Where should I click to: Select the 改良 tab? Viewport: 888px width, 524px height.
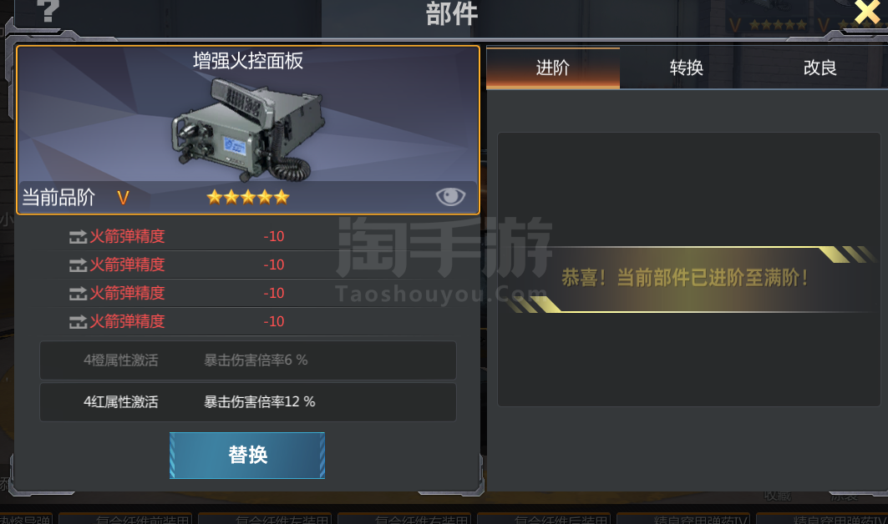click(x=820, y=68)
